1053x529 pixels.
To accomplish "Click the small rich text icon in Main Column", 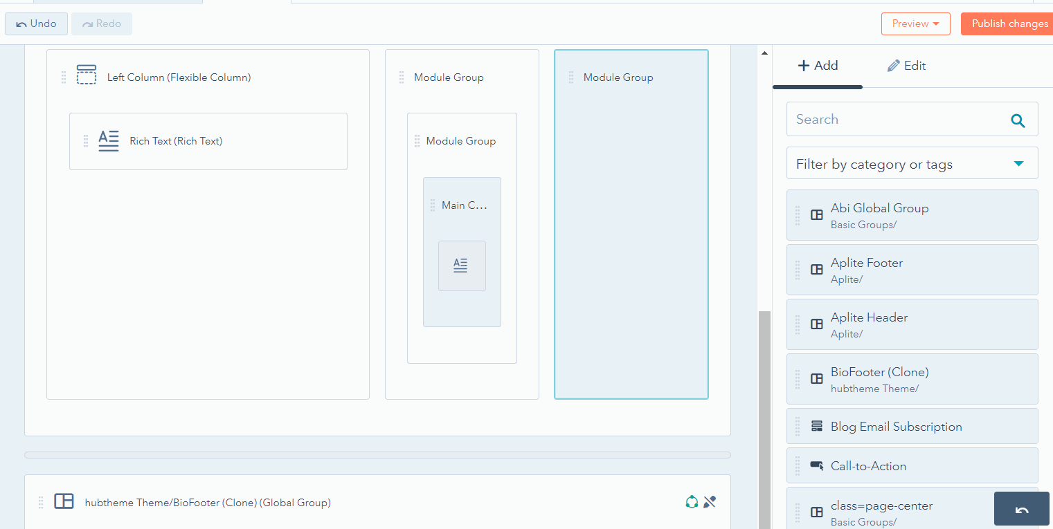I will [x=461, y=266].
